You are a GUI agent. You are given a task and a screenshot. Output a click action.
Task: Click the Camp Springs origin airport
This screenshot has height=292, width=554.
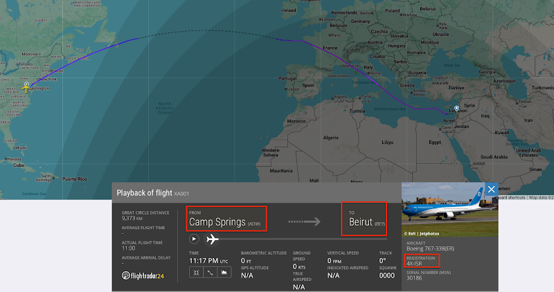point(217,223)
